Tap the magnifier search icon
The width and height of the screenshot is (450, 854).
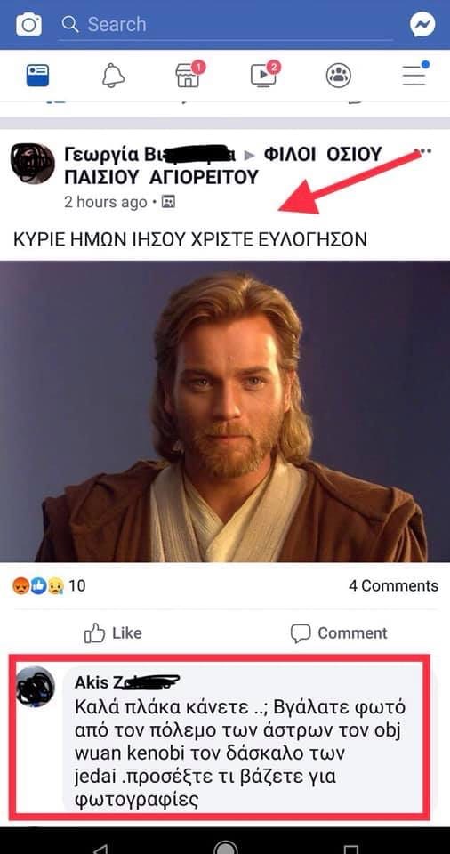coord(70,24)
